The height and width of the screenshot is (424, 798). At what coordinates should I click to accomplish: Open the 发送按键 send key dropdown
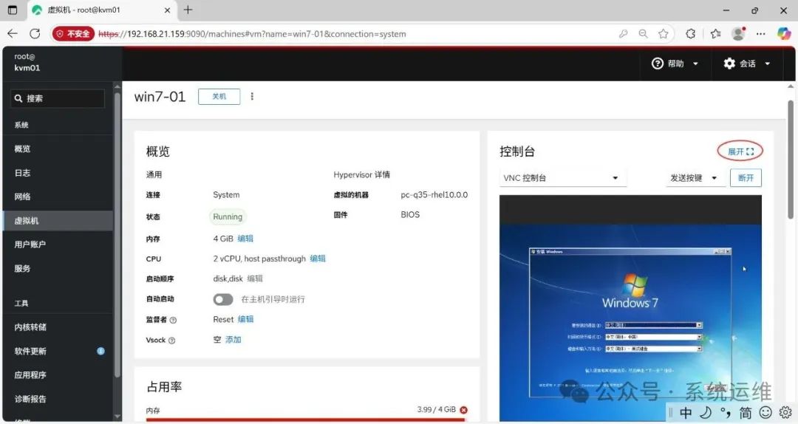point(695,177)
